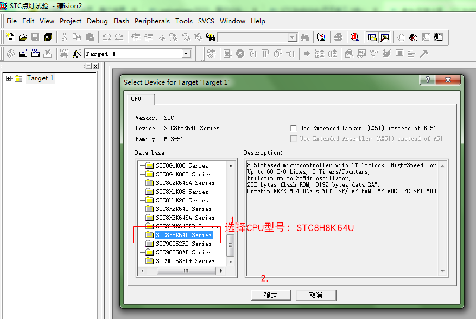The height and width of the screenshot is (319, 476).
Task: Open the Peripherals menu
Action: (152, 21)
